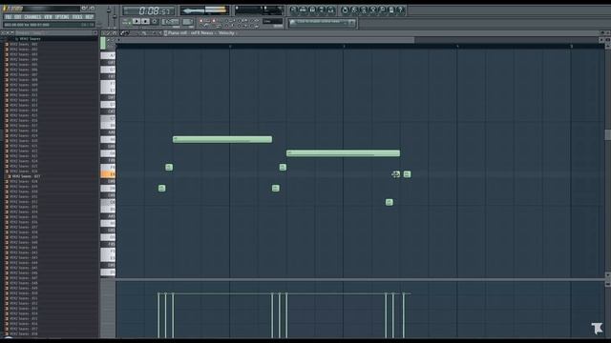Select WVK2 Snares - 005 sample

click(23, 65)
